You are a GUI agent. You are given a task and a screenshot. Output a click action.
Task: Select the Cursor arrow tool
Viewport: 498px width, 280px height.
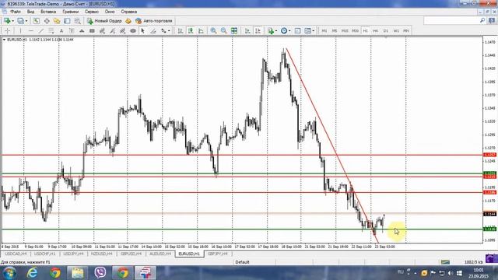click(x=142, y=31)
